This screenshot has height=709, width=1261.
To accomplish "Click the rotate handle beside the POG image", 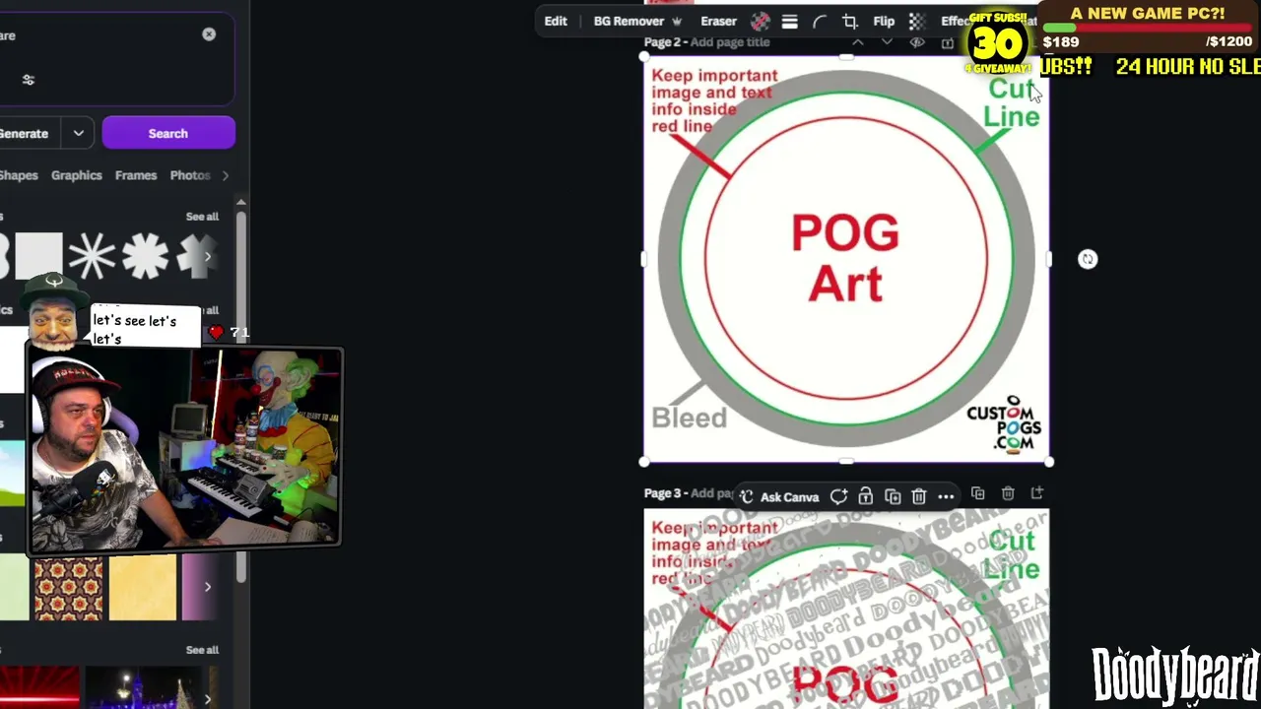I will pos(1088,259).
